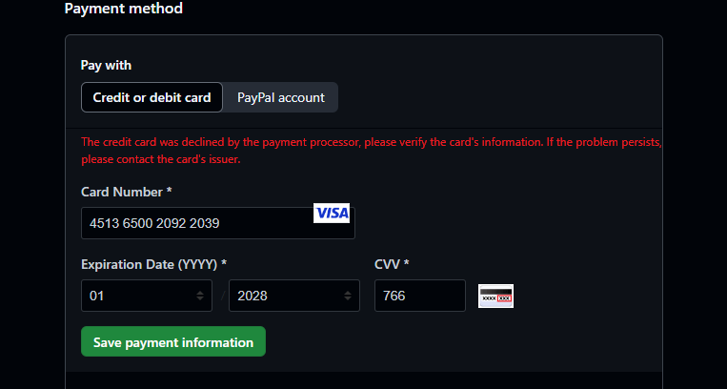Screen dimensions: 727x389
Task: Decrease the expiration month with down arrow
Action: click(x=200, y=298)
